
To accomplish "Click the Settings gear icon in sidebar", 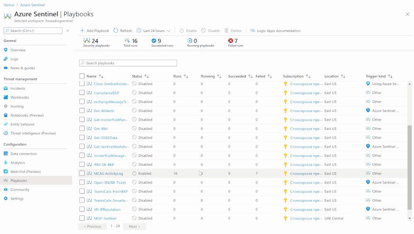I will tap(6, 198).
